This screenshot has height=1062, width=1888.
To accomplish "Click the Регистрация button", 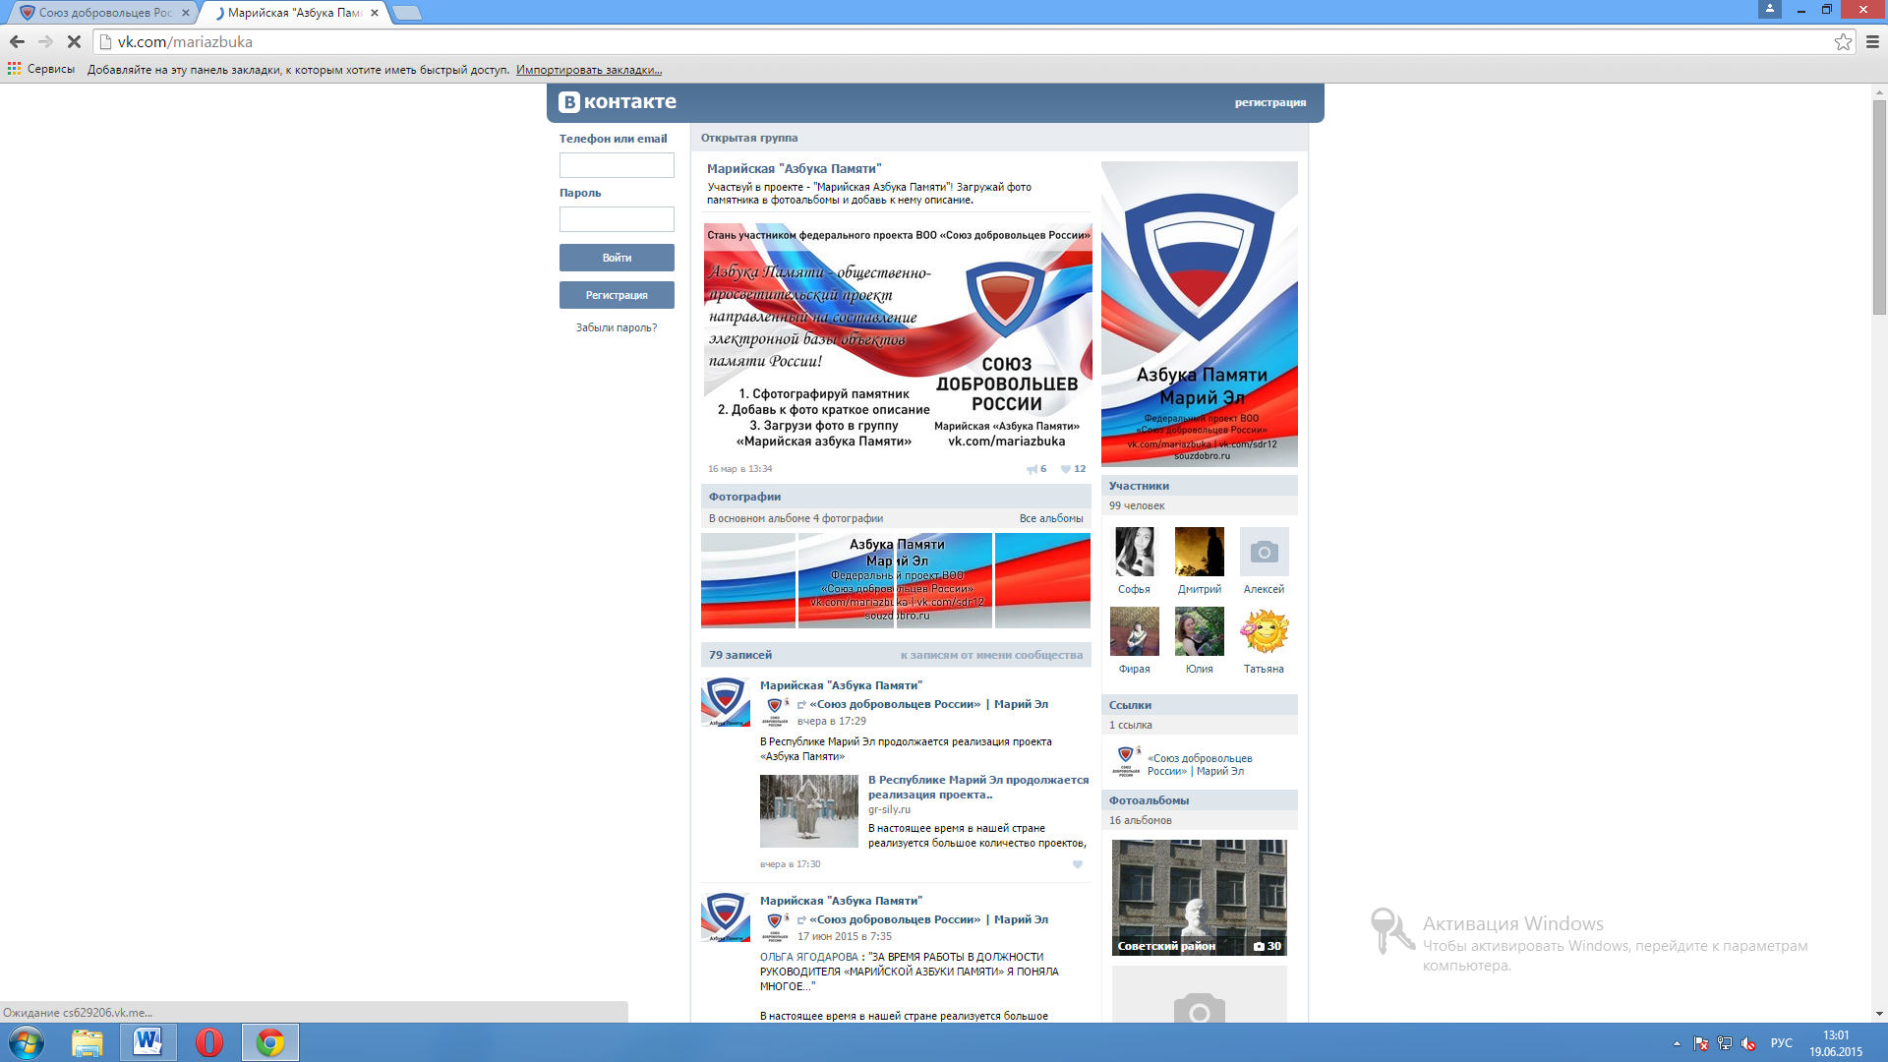I will pyautogui.click(x=617, y=295).
